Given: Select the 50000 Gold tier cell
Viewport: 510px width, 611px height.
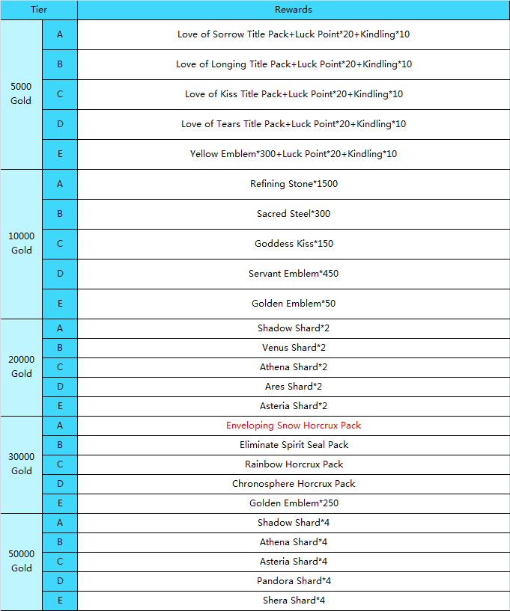Looking at the screenshot, I should point(21,562).
